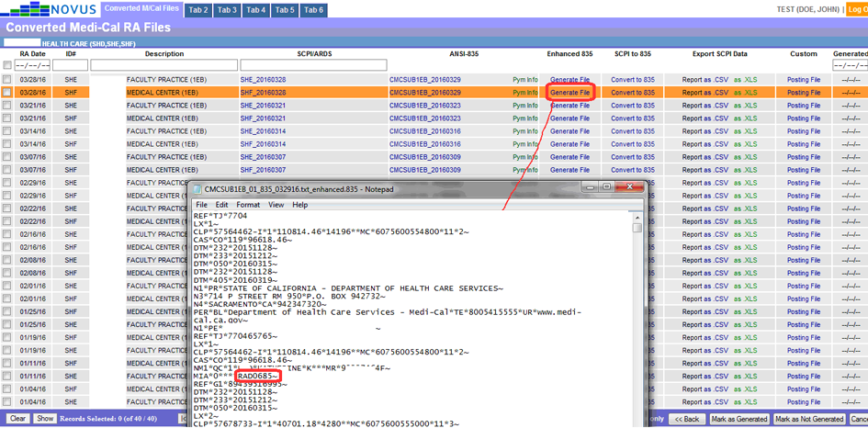This screenshot has height=428, width=868.
Task: Click Posting File in the 03/28/16 SHF row
Action: [x=804, y=93]
